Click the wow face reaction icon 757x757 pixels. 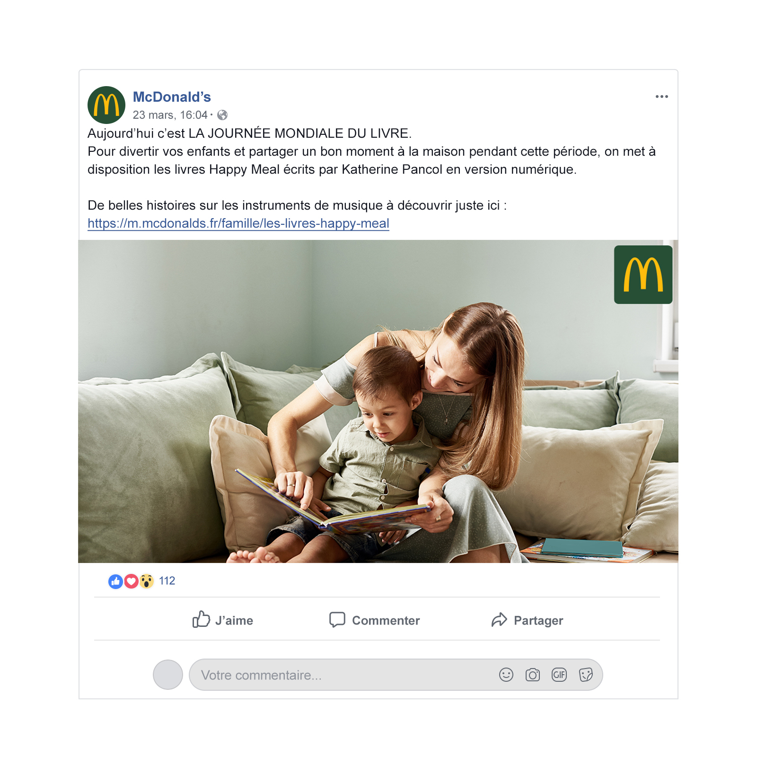[147, 581]
